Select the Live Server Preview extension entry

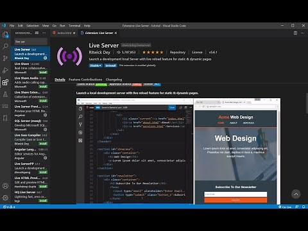coord(30,111)
